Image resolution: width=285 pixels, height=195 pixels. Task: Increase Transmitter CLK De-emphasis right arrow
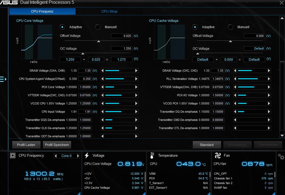click(x=136, y=128)
